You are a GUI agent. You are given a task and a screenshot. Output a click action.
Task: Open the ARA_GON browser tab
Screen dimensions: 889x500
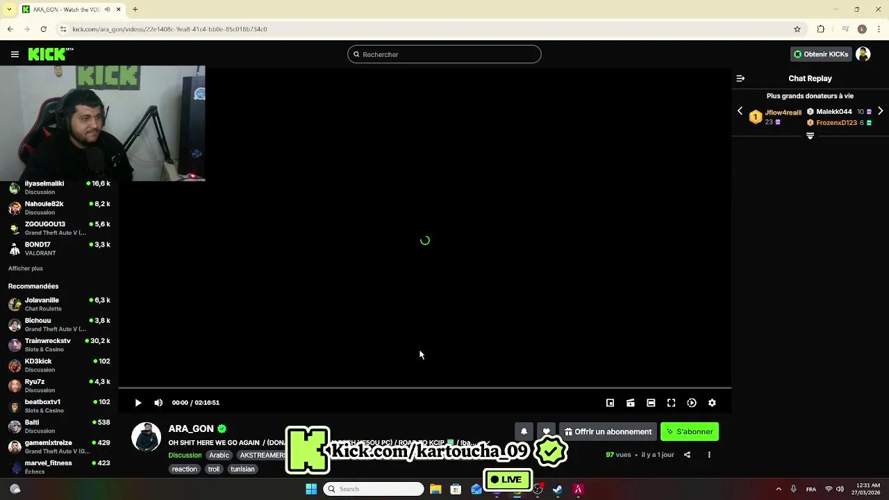[x=69, y=10]
